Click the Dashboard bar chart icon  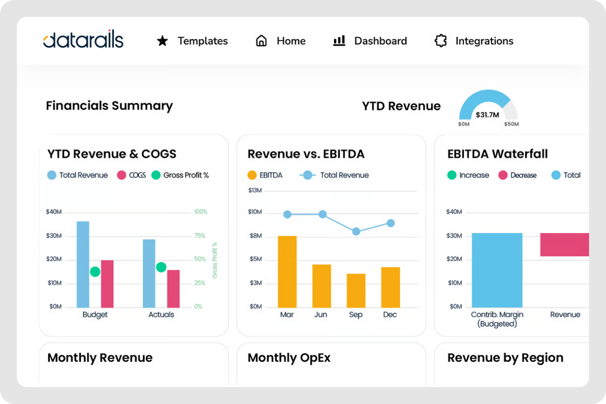pos(339,41)
